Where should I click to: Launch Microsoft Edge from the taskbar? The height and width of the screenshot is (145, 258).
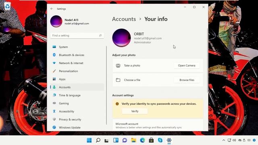(x=142, y=140)
